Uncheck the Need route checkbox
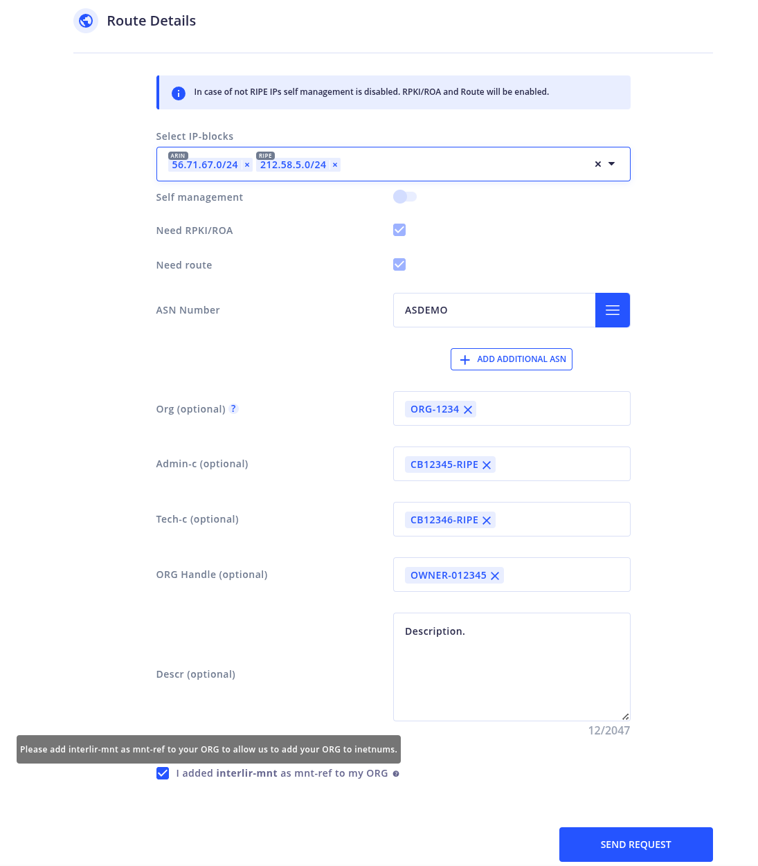Screen dimensions: 758x866 399,264
